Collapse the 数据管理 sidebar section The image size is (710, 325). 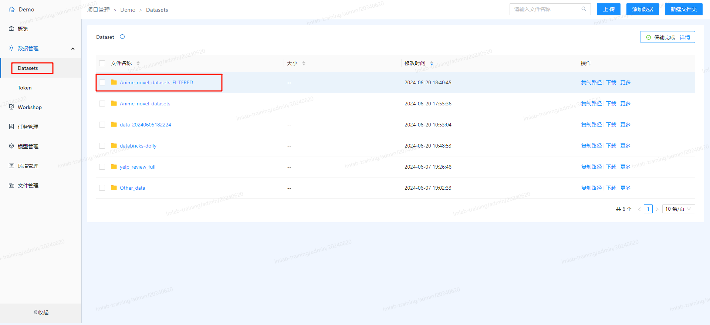73,48
